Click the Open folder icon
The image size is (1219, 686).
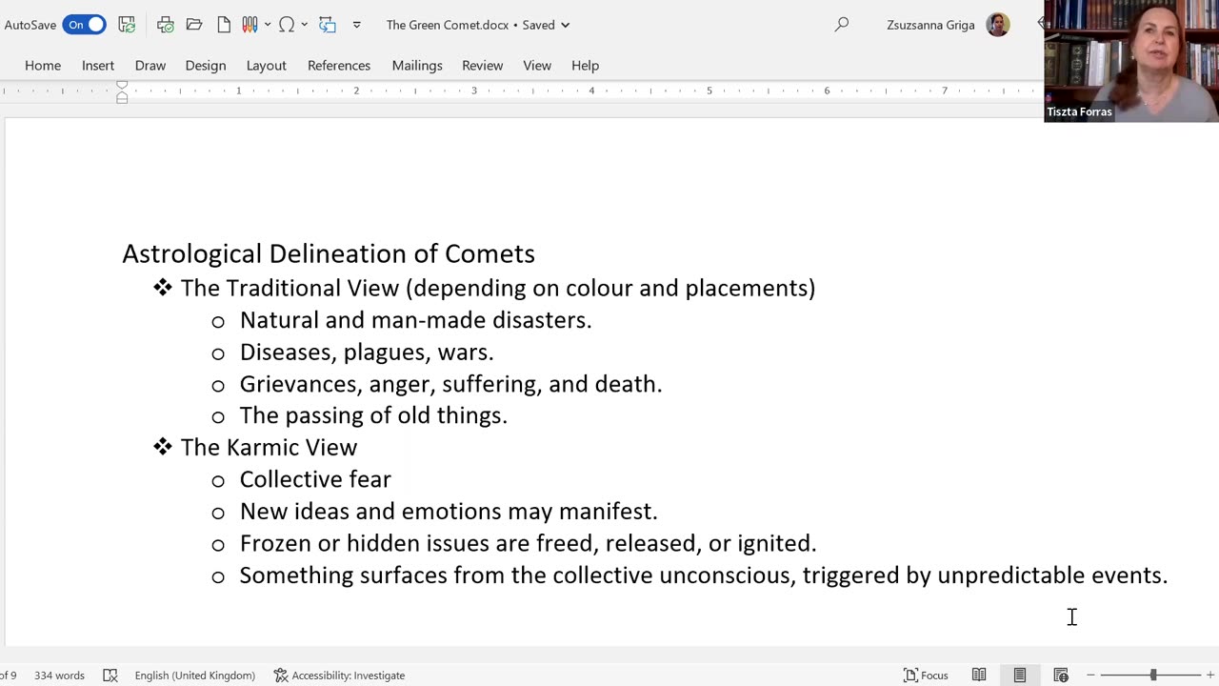194,25
